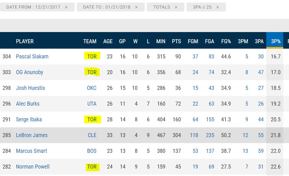Open OG Anunoby's player profile
The image size is (289, 176).
pos(30,72)
